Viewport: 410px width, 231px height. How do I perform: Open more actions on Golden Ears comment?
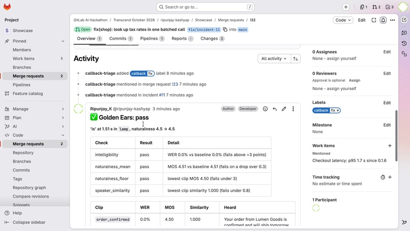tap(293, 109)
